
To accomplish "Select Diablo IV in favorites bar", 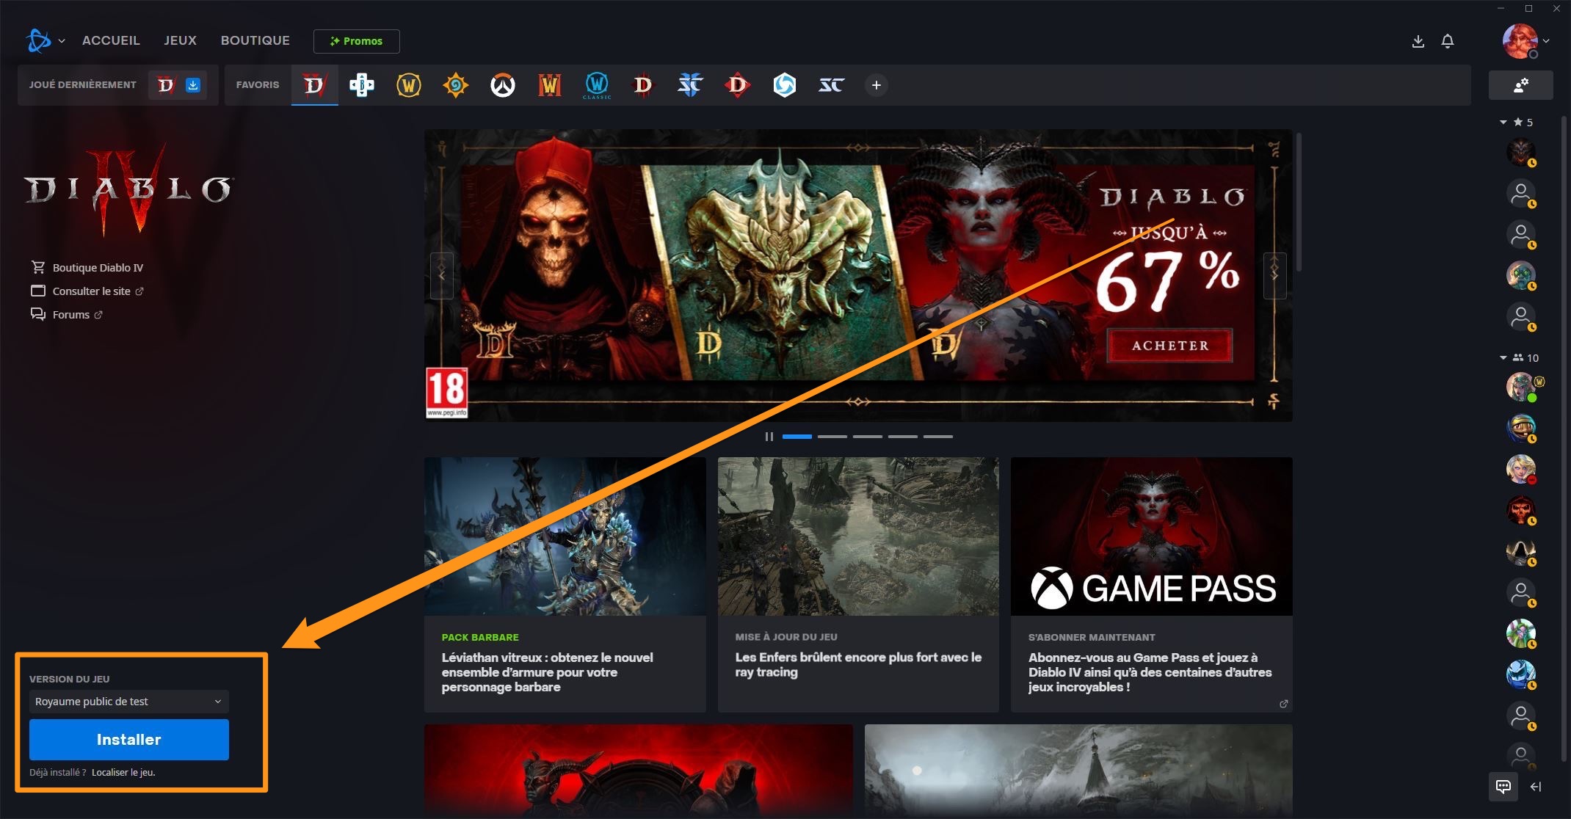I will 314,85.
